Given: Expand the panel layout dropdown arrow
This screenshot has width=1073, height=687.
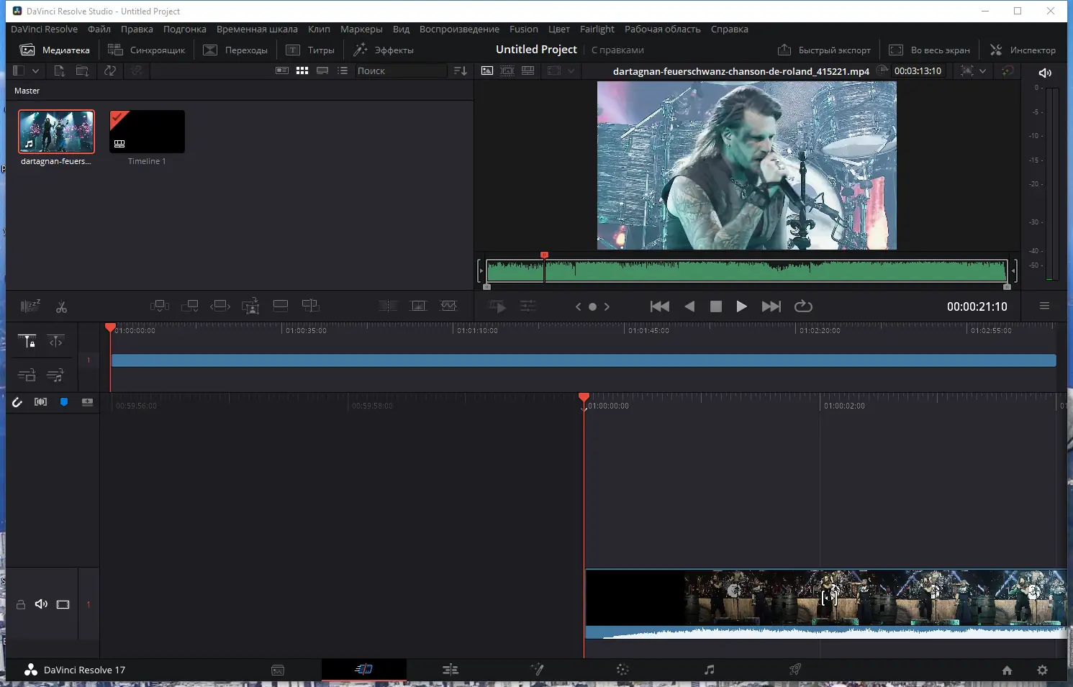Looking at the screenshot, I should tap(35, 70).
